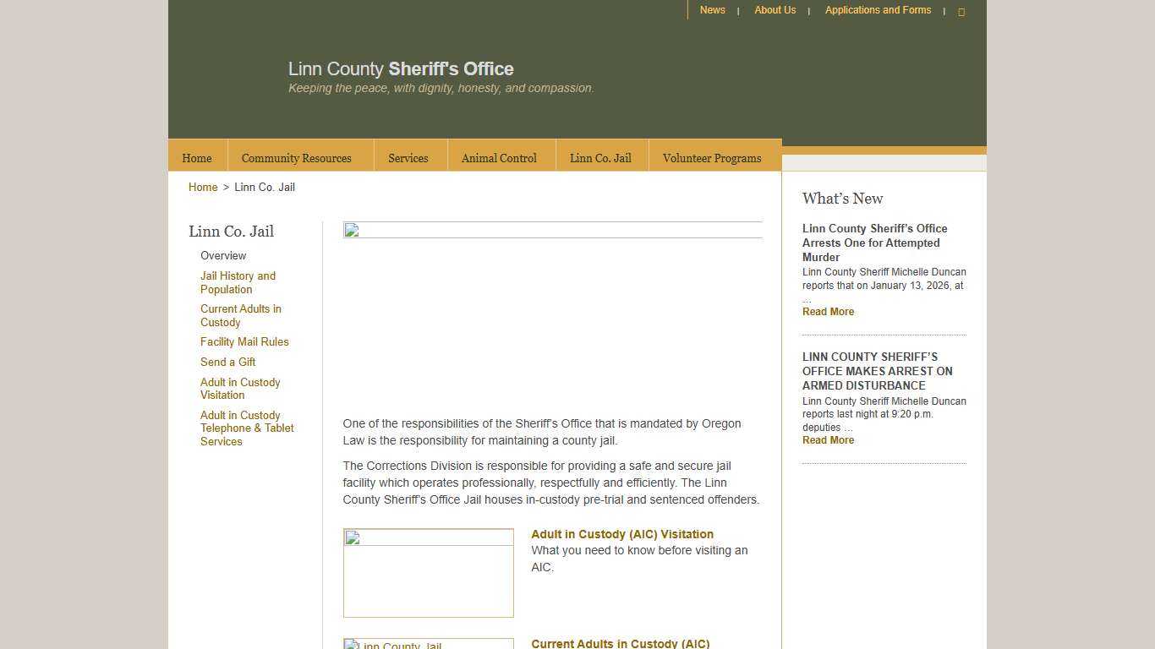Open Applications and Forms page
The image size is (1155, 649).
(878, 9)
